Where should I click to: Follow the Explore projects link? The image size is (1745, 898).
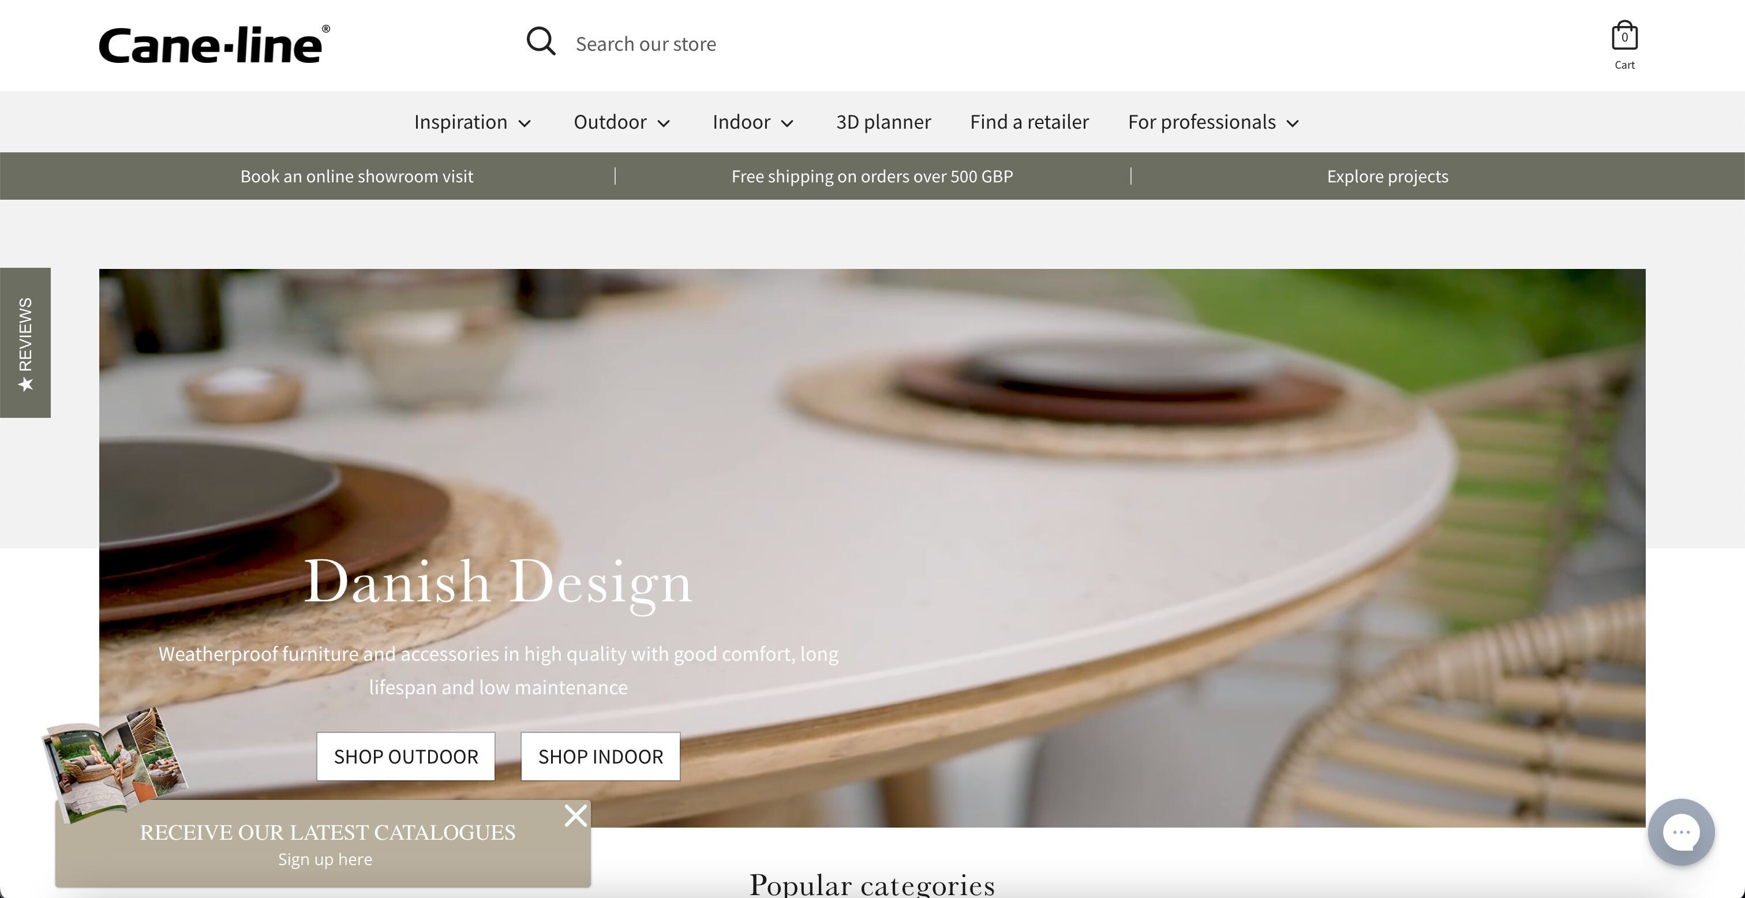tap(1387, 176)
